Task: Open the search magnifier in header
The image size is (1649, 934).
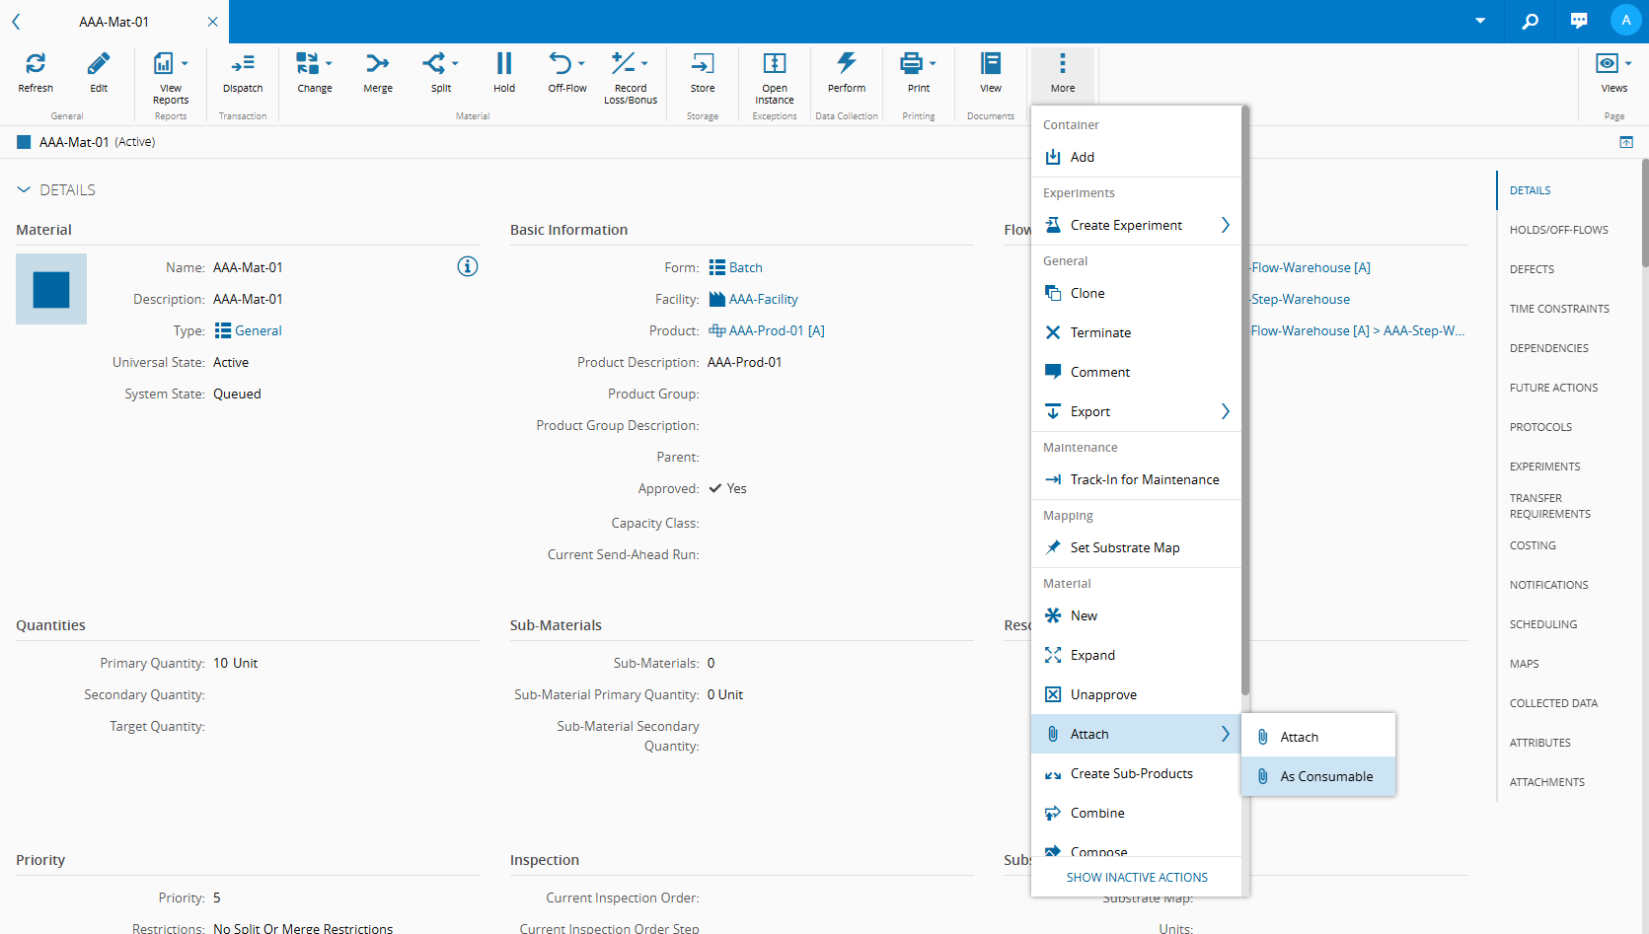Action: (1530, 21)
